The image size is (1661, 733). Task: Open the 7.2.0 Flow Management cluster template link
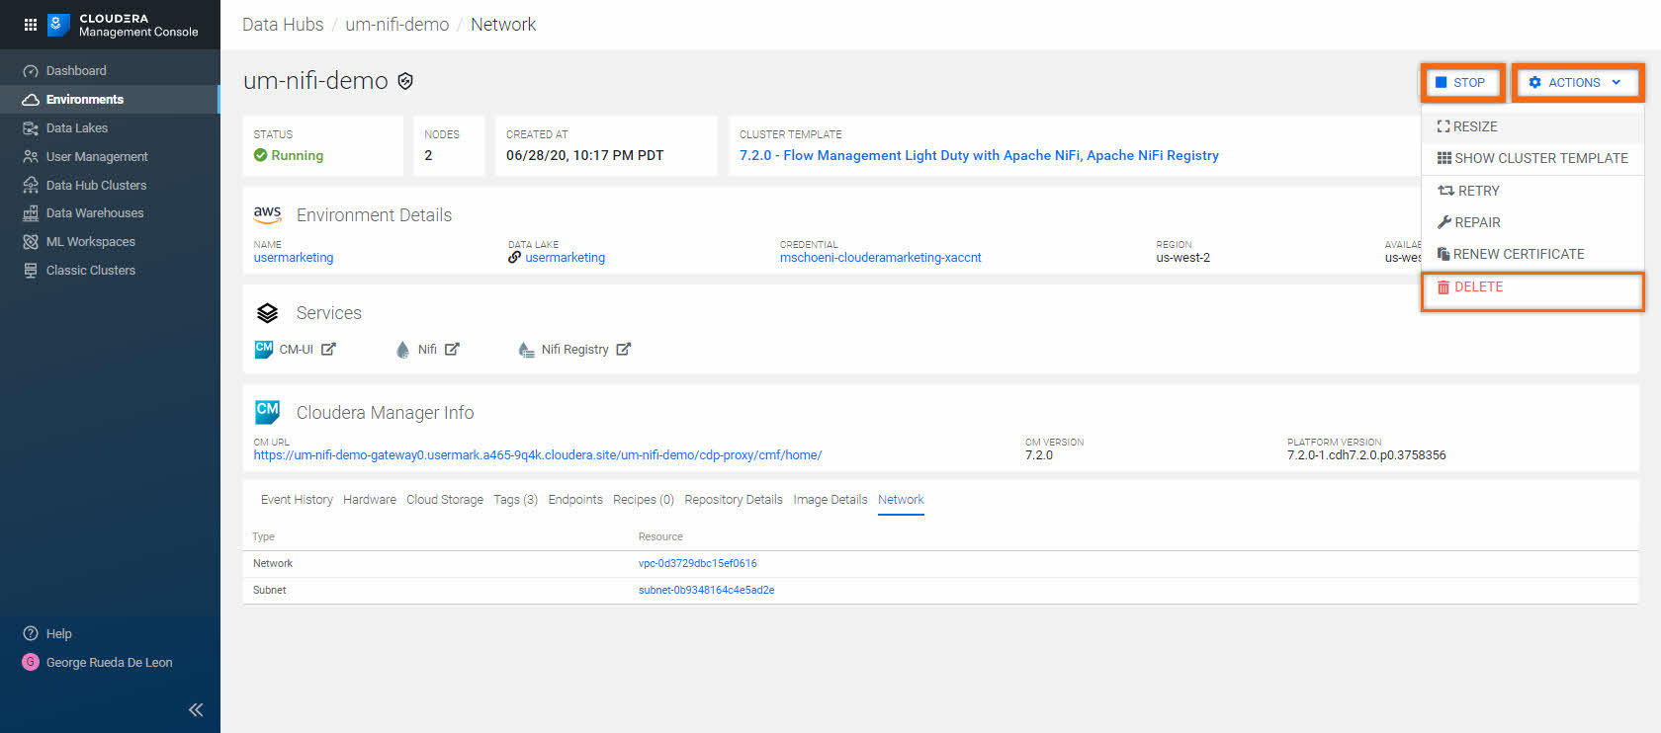(x=979, y=156)
